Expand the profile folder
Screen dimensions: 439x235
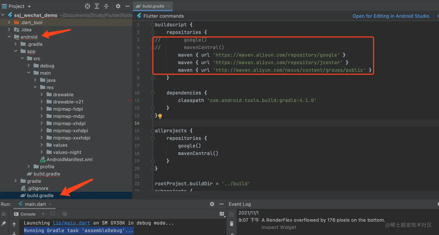click(29, 167)
